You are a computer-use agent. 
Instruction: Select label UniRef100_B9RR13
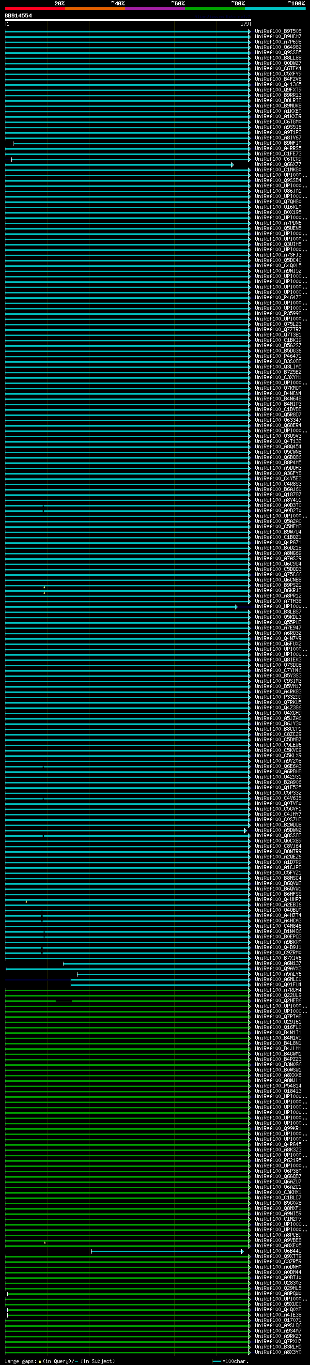point(278,95)
